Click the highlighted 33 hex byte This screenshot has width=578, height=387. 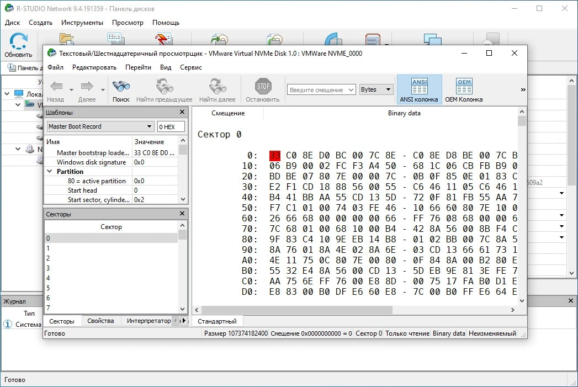click(274, 155)
